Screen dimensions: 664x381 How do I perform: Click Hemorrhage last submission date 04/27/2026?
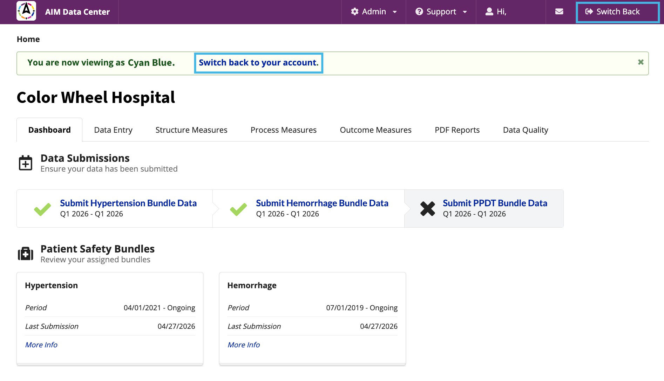pyautogui.click(x=379, y=326)
